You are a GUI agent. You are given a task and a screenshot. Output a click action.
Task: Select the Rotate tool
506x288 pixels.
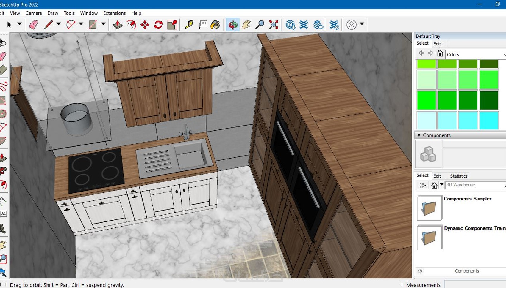[158, 24]
